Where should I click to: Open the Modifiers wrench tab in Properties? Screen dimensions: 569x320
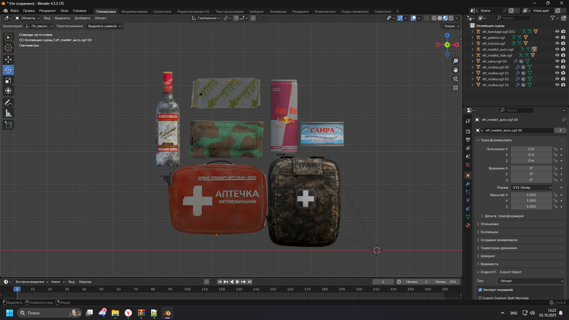[468, 184]
